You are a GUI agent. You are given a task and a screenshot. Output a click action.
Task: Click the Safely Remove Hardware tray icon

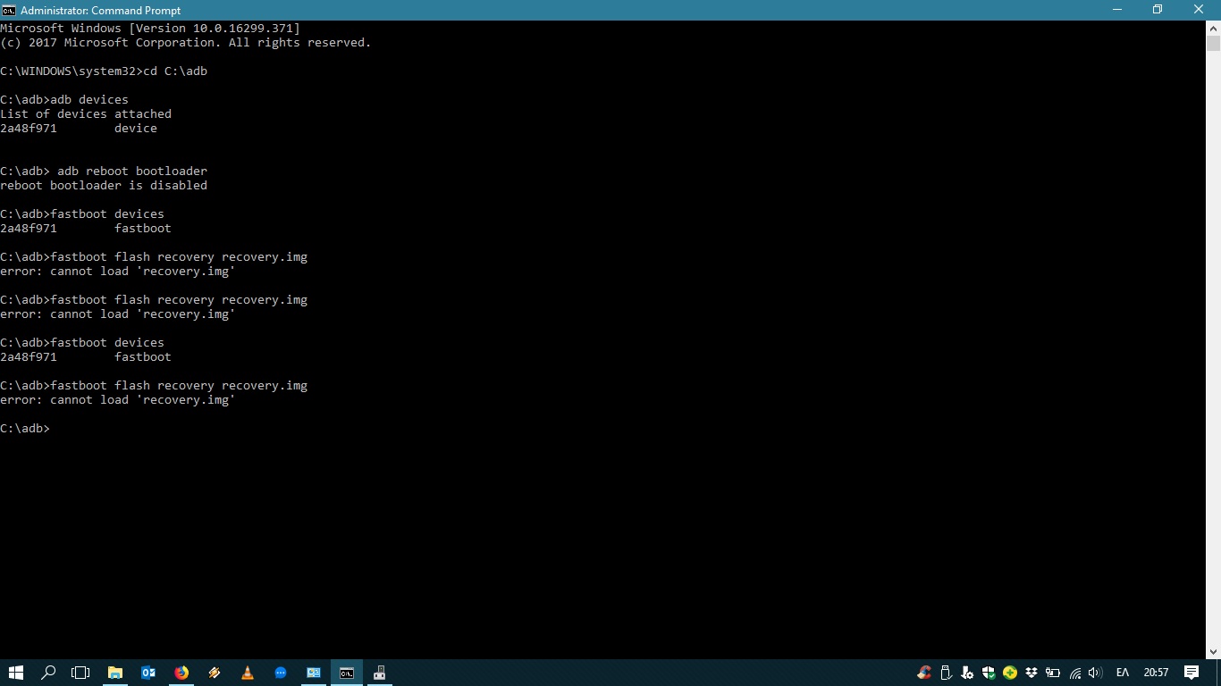946,673
